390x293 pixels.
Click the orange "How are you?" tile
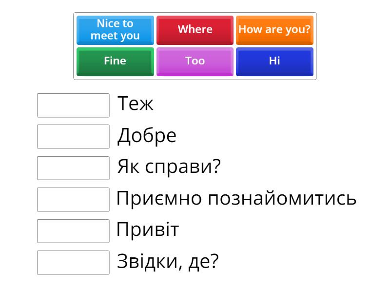tap(274, 30)
